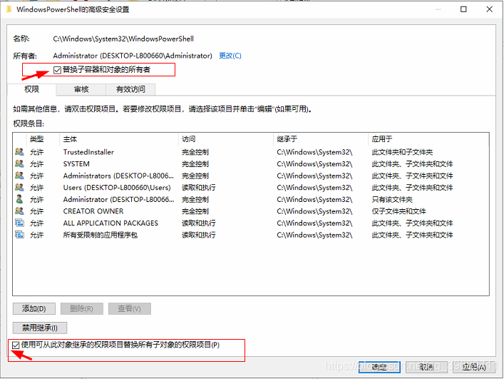Click the 查看(V) button

129,309
